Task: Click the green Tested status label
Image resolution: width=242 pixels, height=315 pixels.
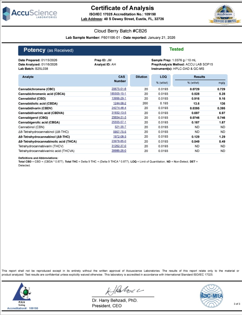Action: pos(176,49)
